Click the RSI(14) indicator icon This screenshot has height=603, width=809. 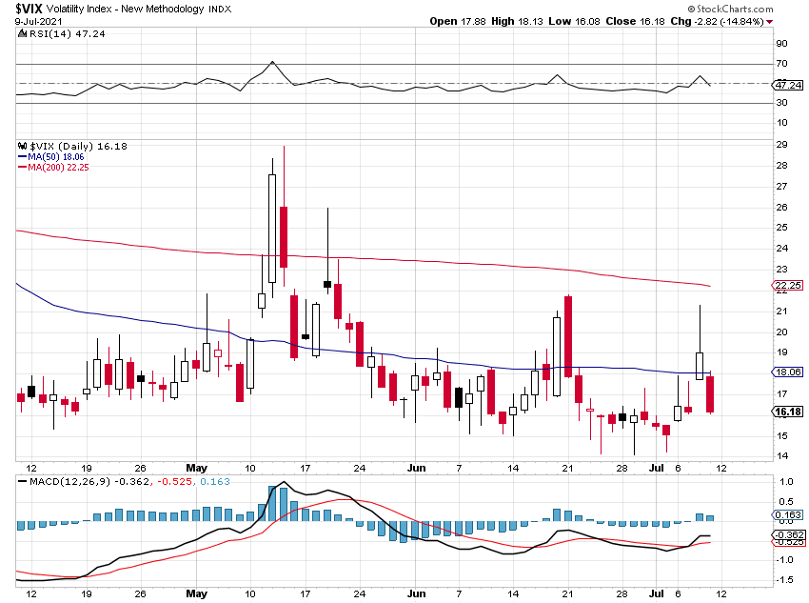coord(21,31)
